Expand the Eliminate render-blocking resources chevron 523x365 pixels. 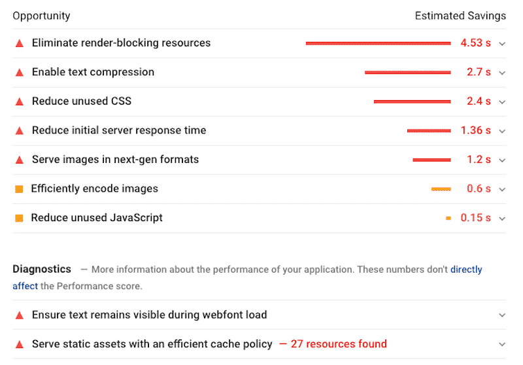point(502,43)
